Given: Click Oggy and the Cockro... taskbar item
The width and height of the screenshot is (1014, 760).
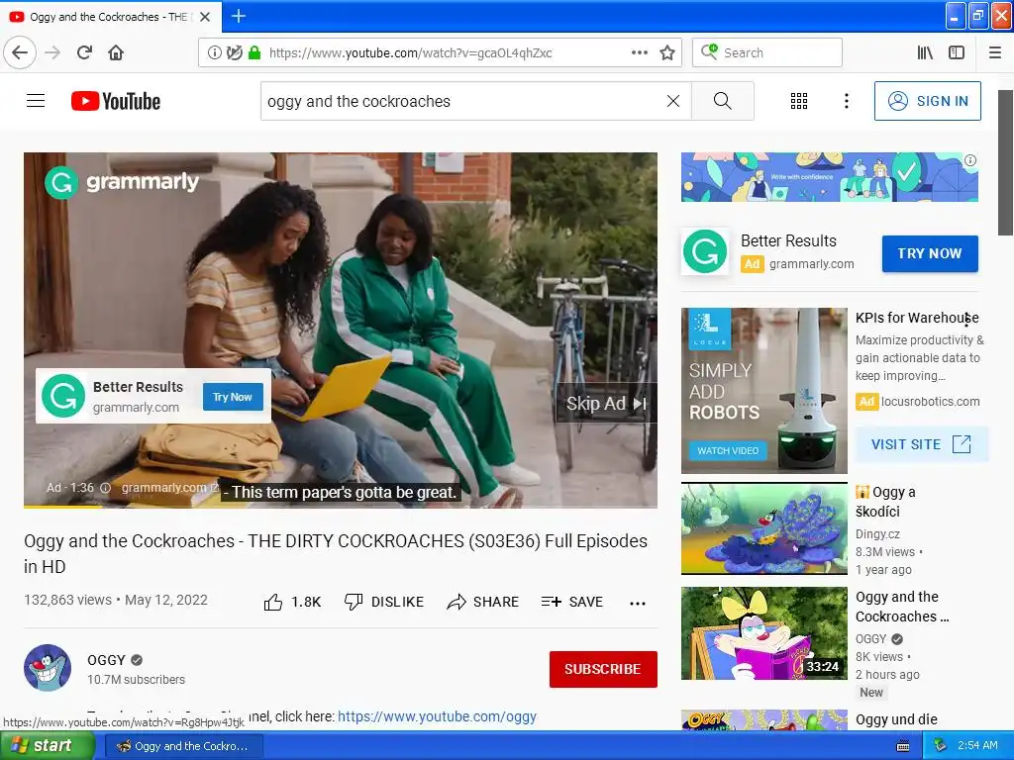Looking at the screenshot, I should pyautogui.click(x=183, y=746).
